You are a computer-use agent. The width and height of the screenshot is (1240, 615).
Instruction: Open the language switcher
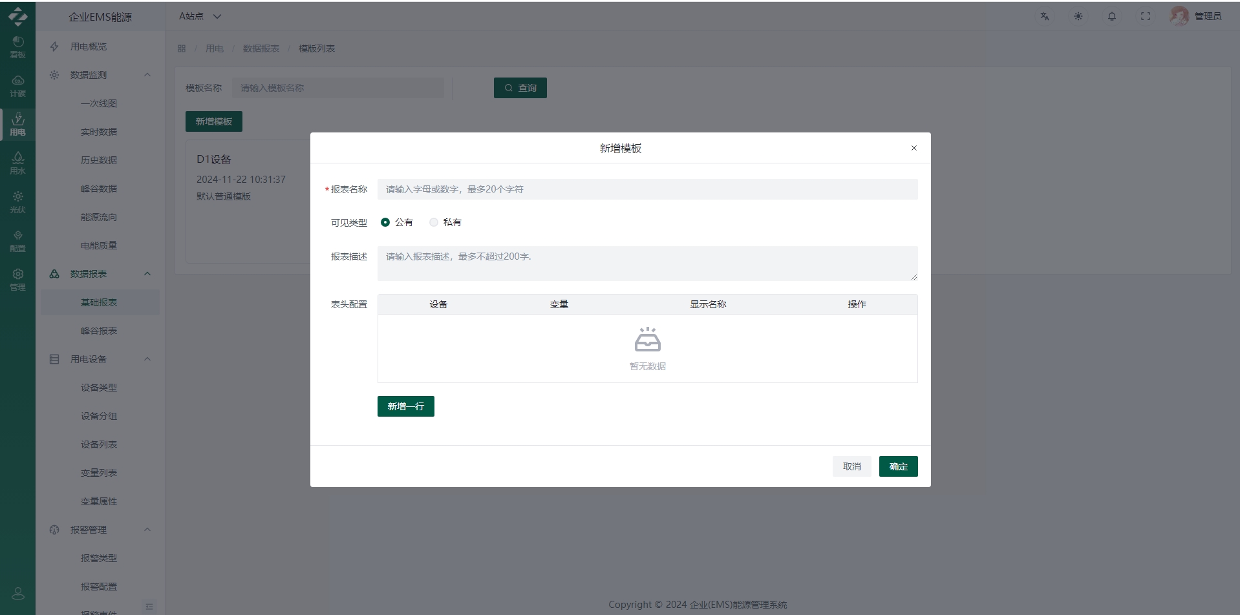1044,16
